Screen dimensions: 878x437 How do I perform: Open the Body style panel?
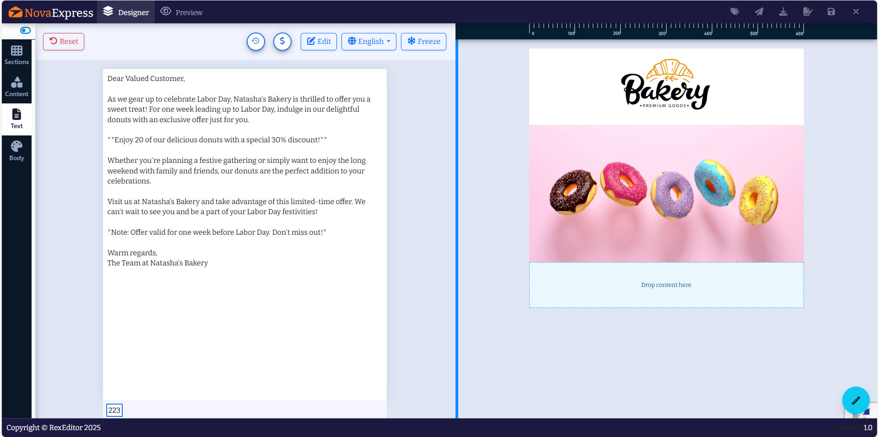tap(16, 151)
